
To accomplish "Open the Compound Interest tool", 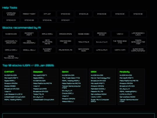I will pos(11,14).
